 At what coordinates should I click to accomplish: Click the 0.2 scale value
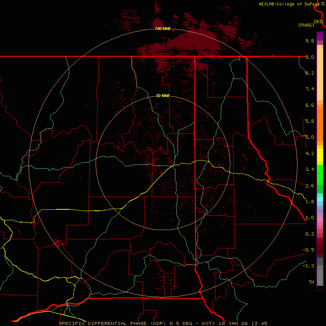(310, 234)
